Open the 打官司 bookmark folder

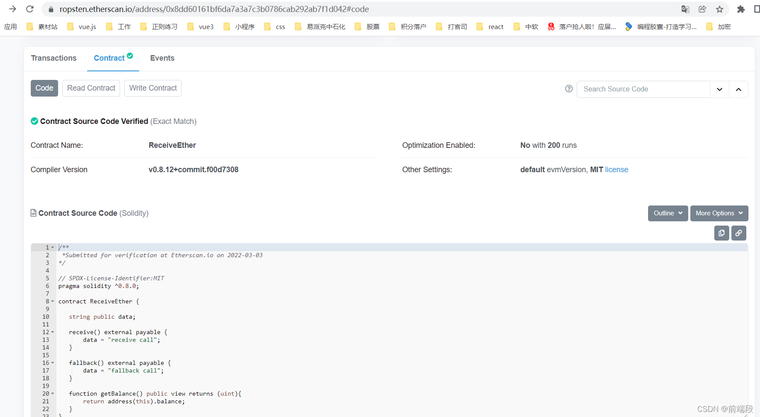click(451, 26)
